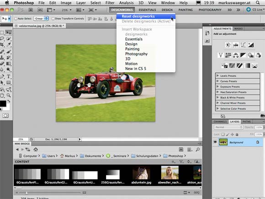Viewport: 265px width, 199px height.
Task: Choose Reset designworks menu item
Action: [x=146, y=16]
